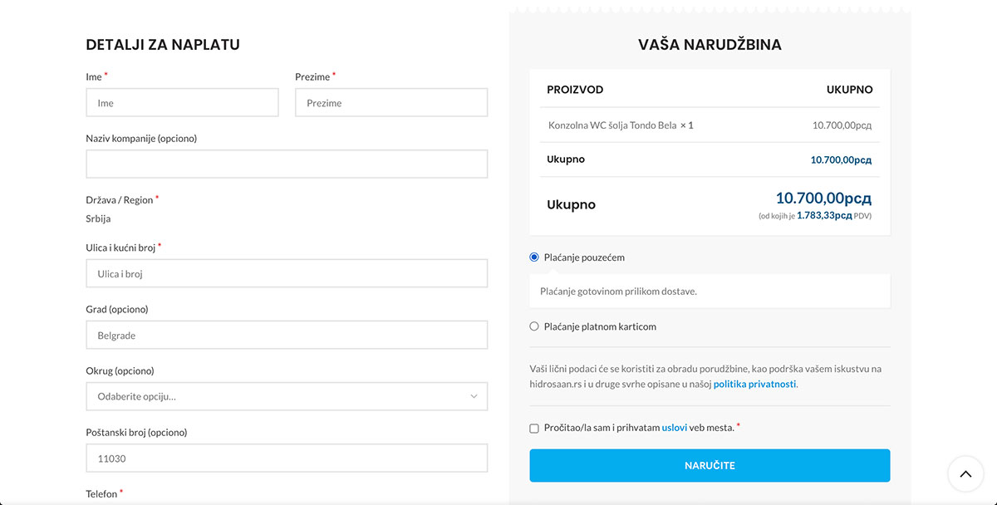Open the politika privatnosti link
Image resolution: width=997 pixels, height=505 pixels.
click(754, 385)
